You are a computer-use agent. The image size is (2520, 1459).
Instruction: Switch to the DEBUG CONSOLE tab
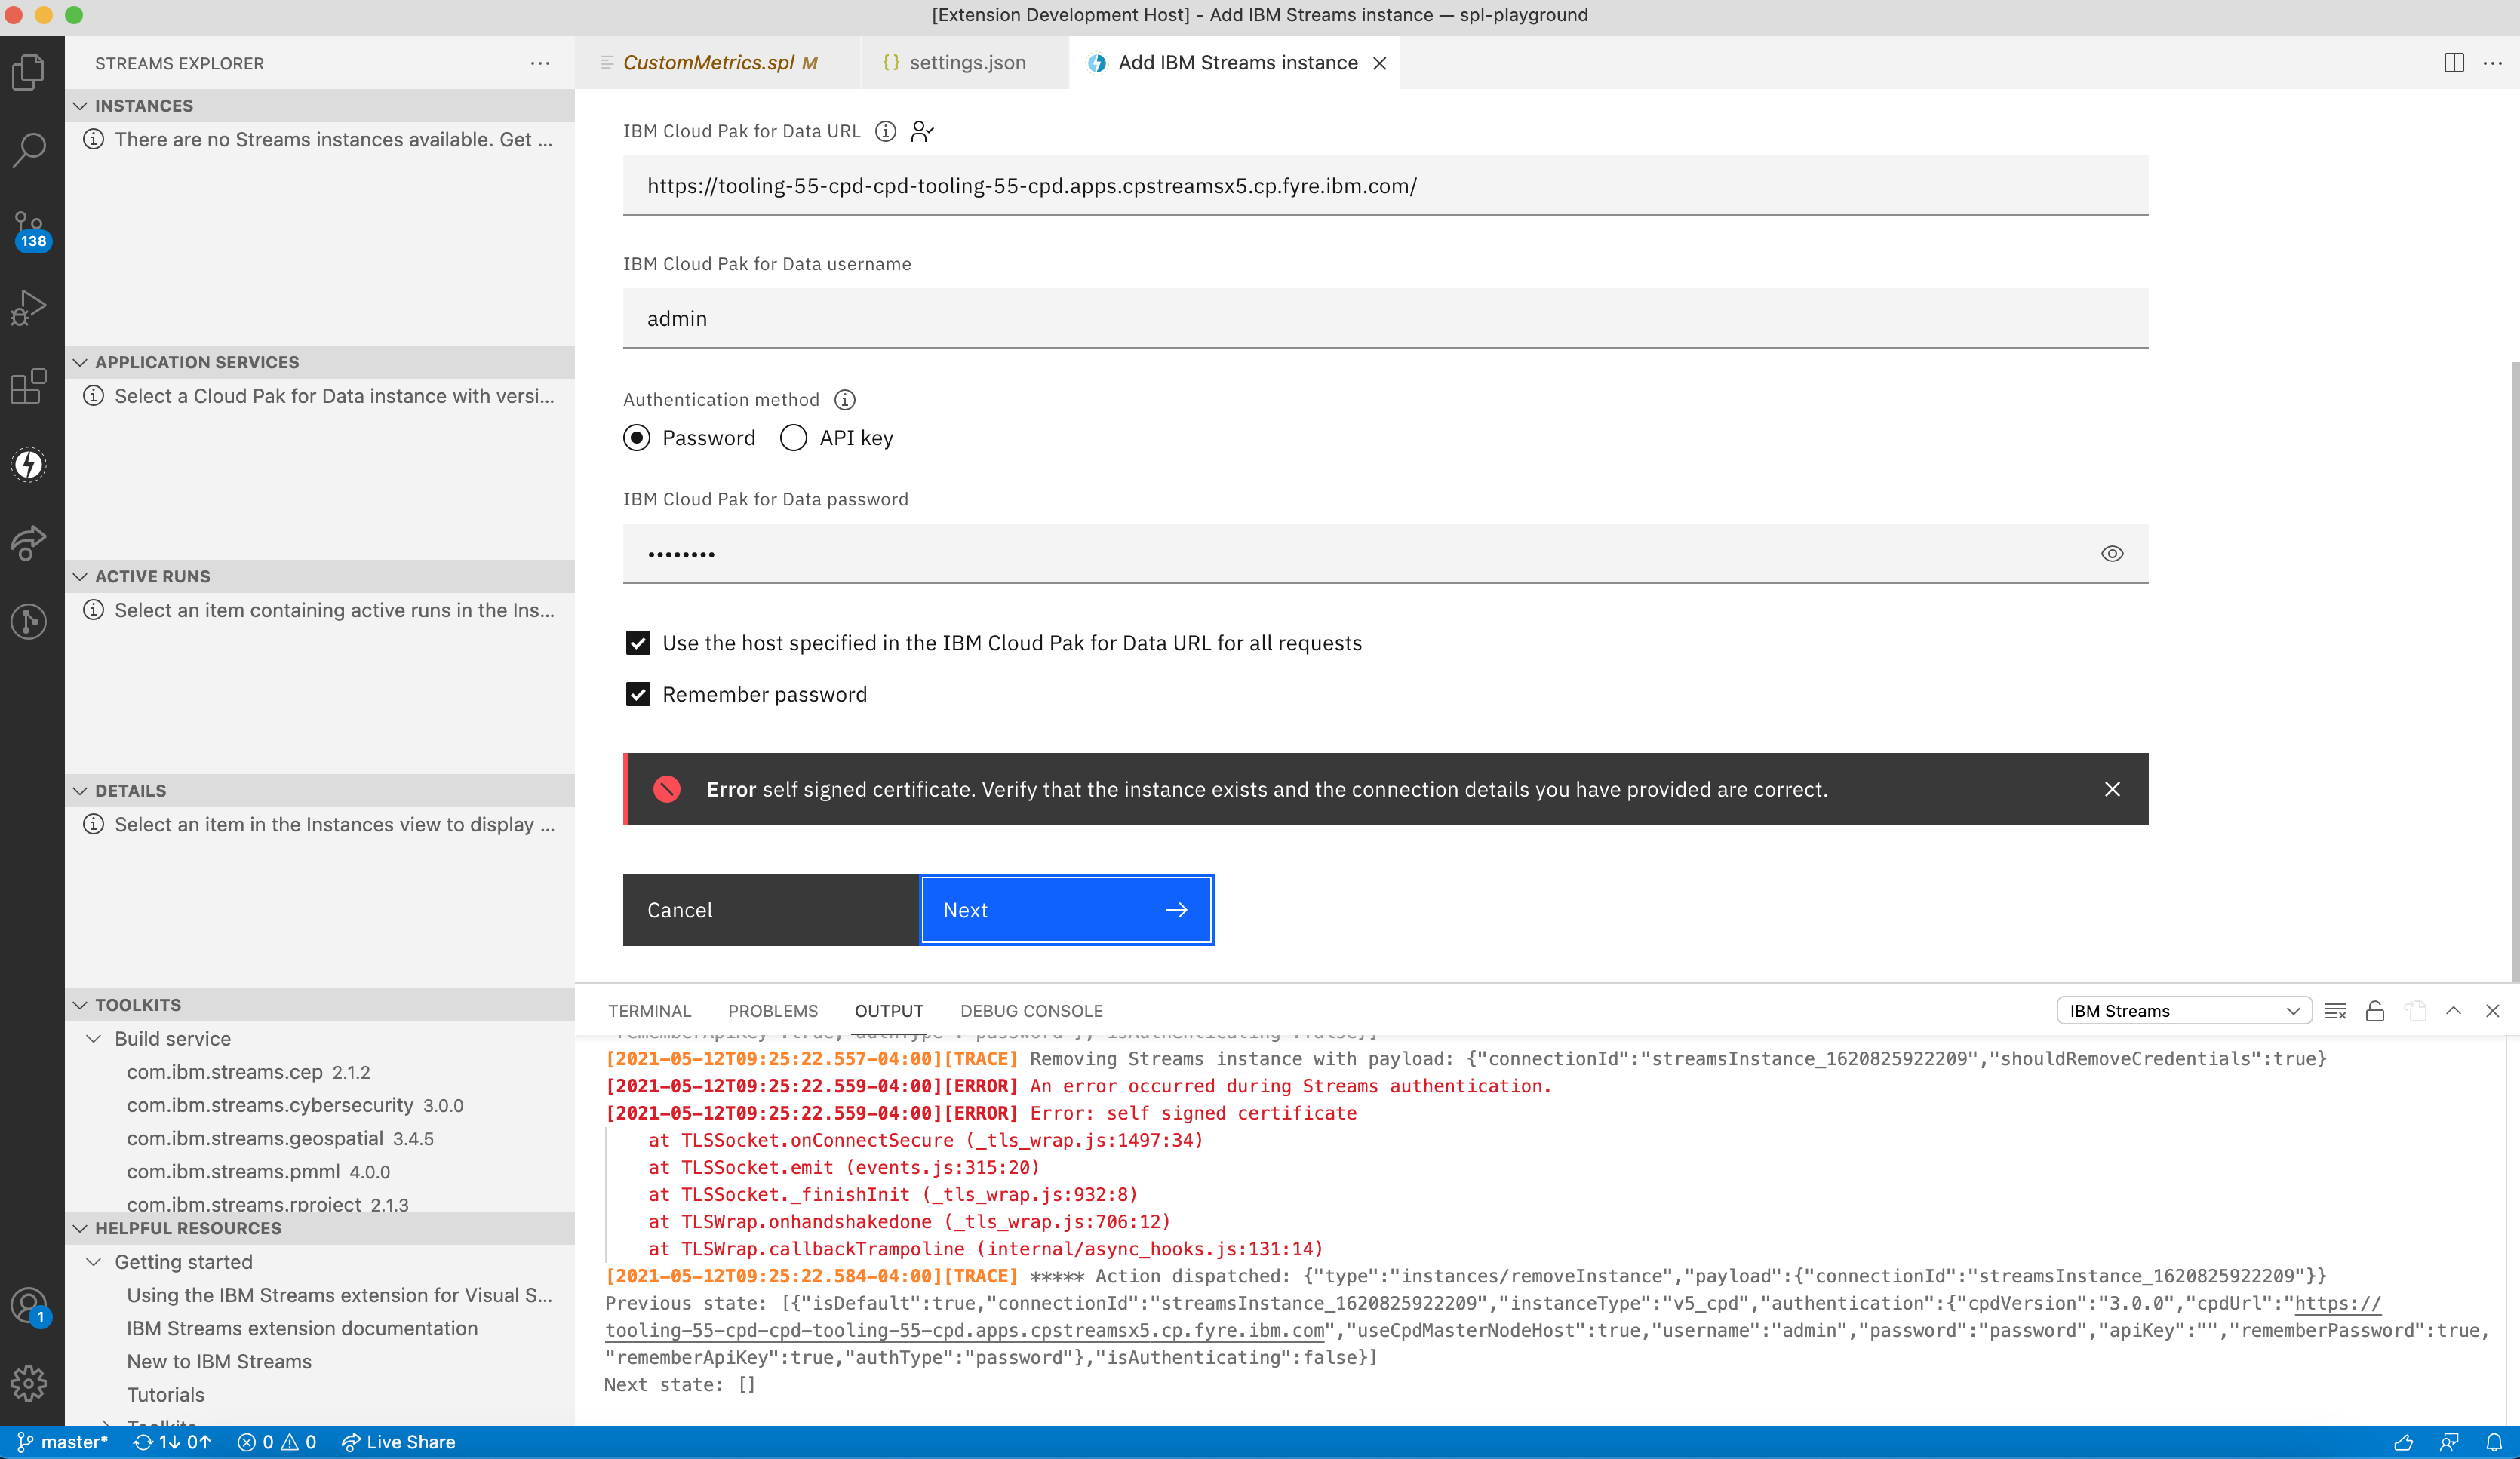pos(1032,1011)
